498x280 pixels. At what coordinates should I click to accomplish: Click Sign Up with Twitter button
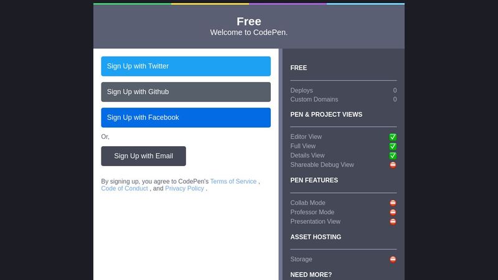click(x=186, y=66)
